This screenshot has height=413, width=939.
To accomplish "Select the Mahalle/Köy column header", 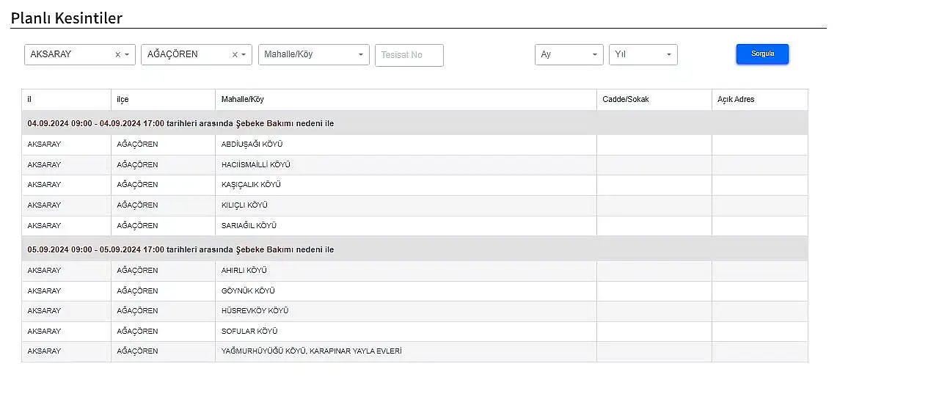I will coord(405,100).
